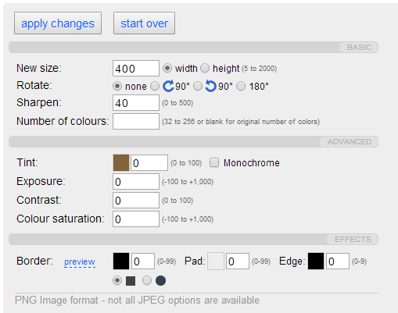Select the height radio button
The image size is (398, 313).
click(205, 69)
